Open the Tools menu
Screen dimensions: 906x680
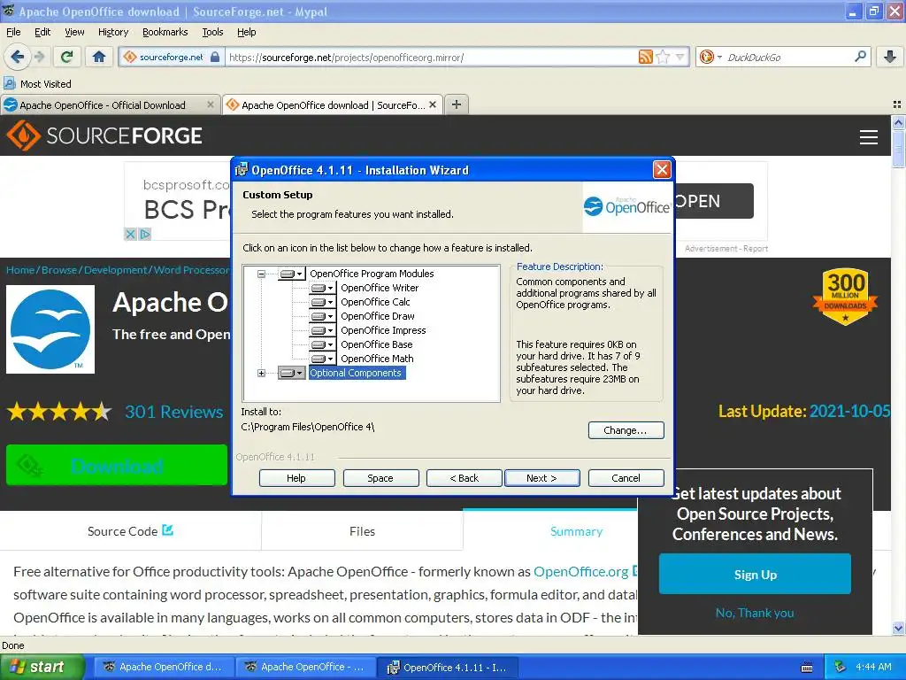[x=212, y=32]
